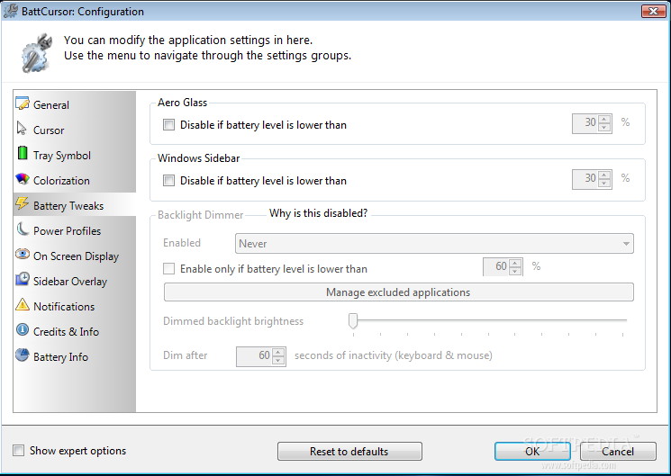Decrease Aero Glass percentage spinner
Image resolution: width=671 pixels, height=476 pixels.
(x=604, y=128)
